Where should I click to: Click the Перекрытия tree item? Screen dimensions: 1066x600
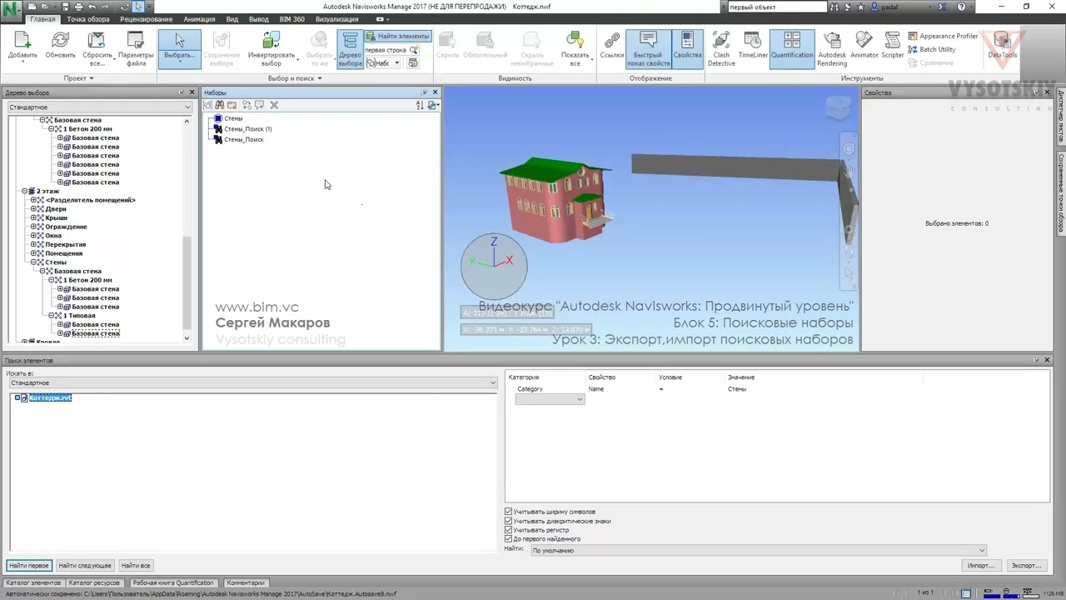[x=66, y=244]
